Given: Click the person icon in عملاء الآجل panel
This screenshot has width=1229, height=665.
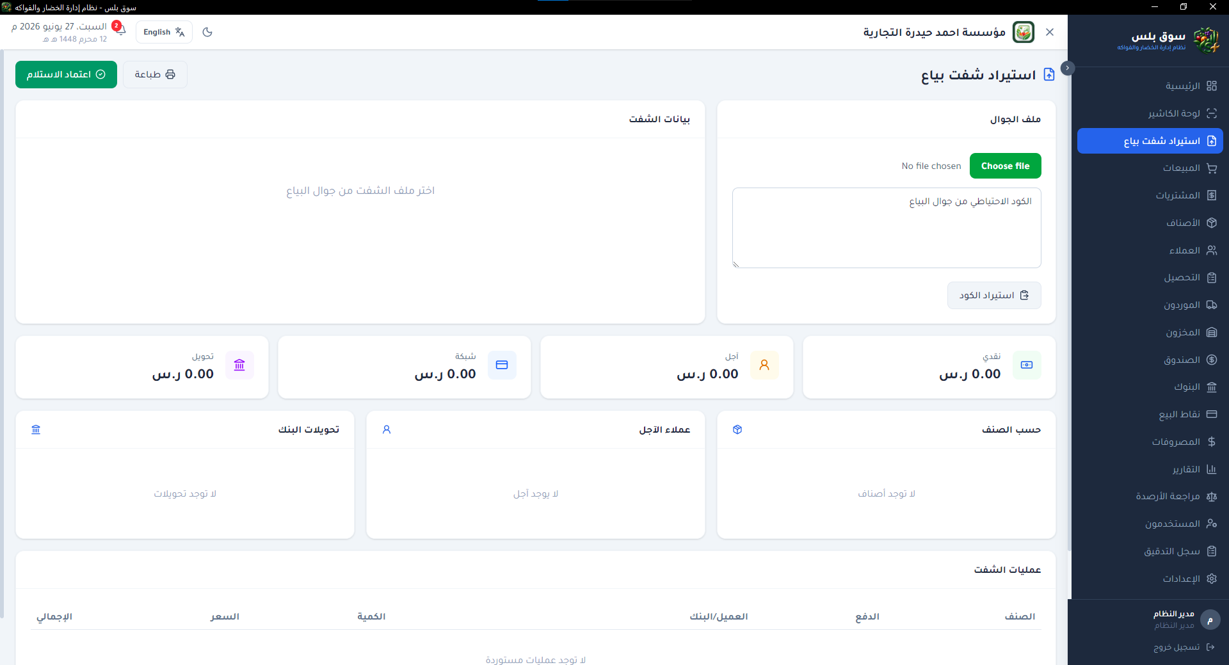Looking at the screenshot, I should tap(387, 429).
